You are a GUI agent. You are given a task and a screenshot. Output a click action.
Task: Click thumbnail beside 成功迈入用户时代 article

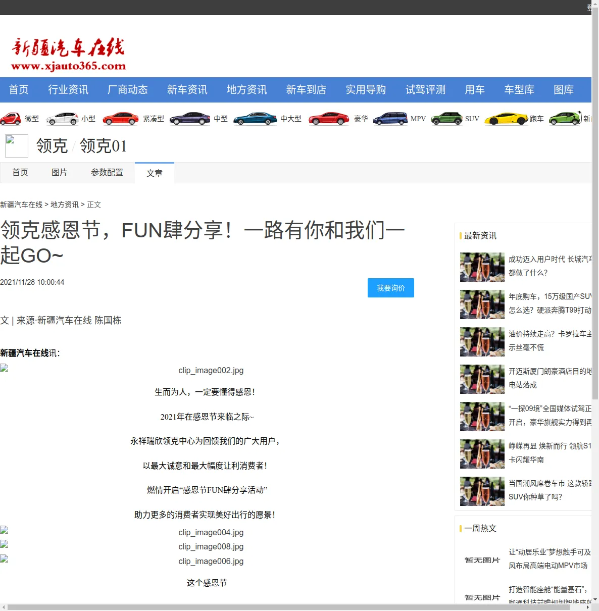482,267
